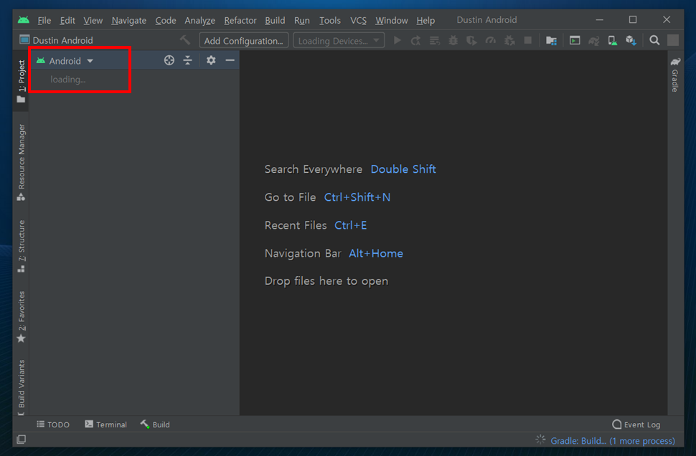
Task: Click the user avatar square in toolbar
Action: click(x=673, y=40)
